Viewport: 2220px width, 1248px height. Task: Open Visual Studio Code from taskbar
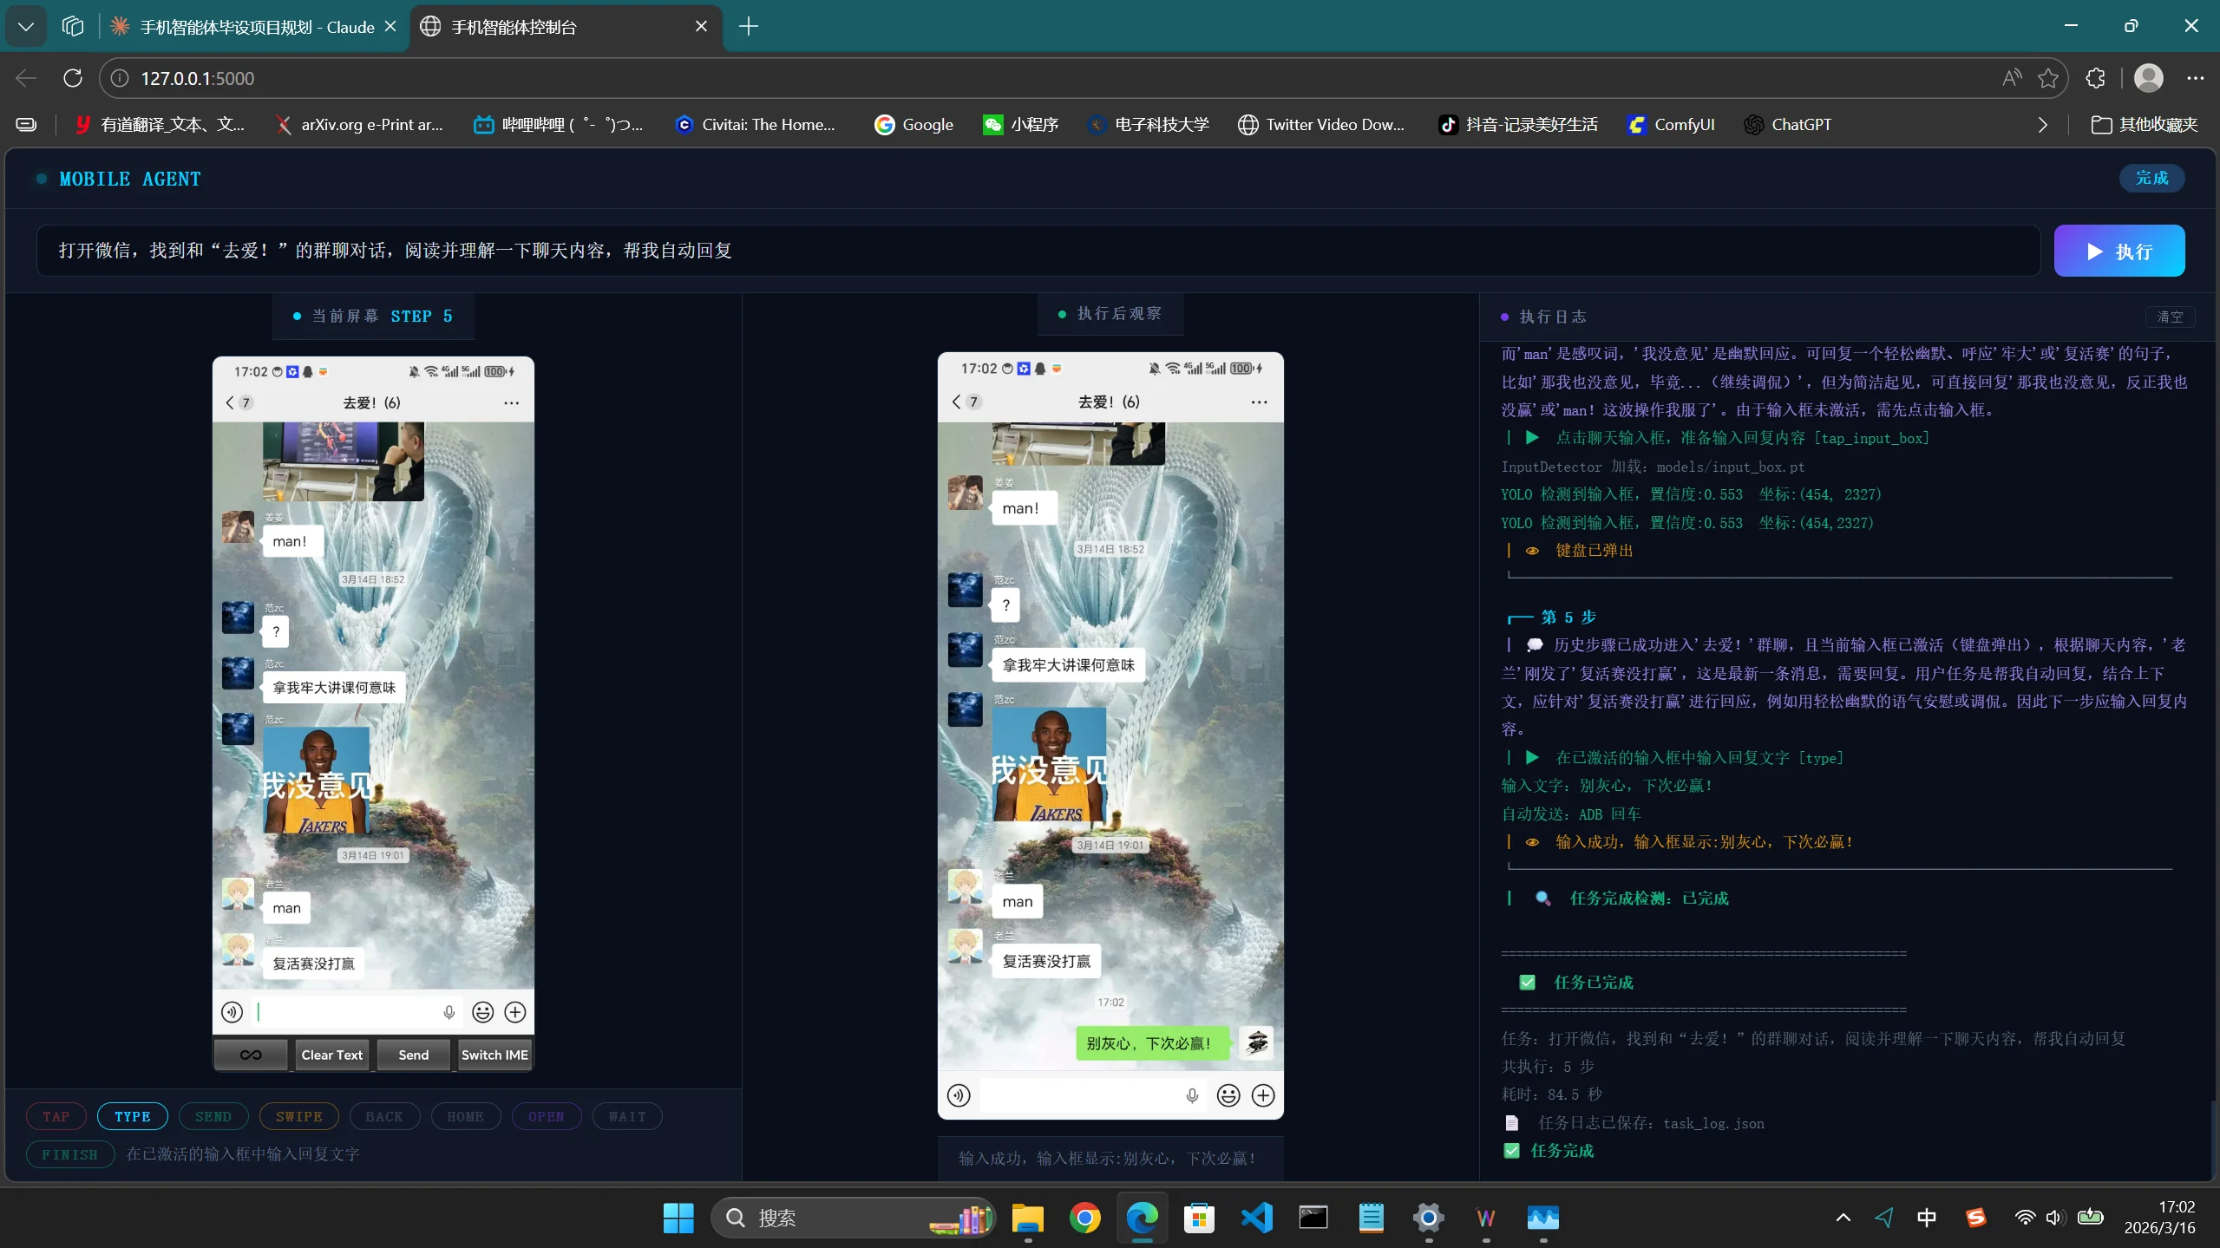[1256, 1218]
